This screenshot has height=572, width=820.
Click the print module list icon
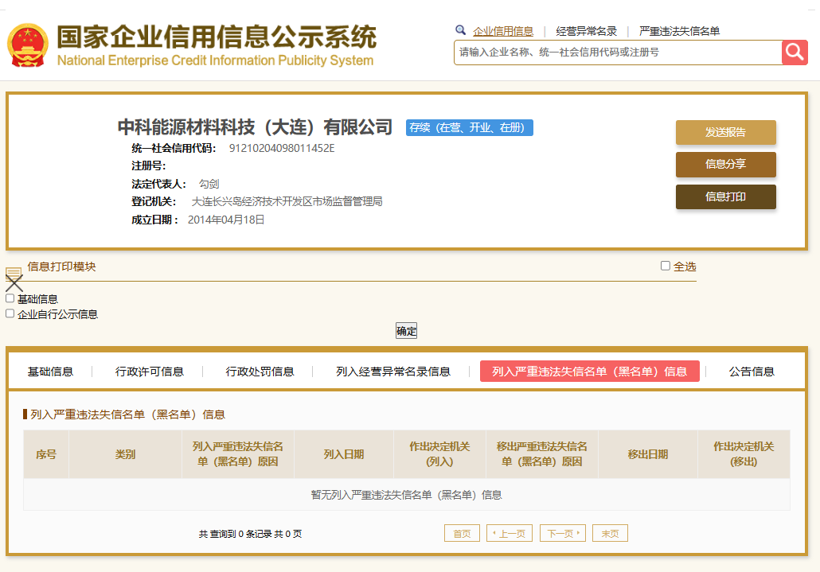click(x=14, y=273)
